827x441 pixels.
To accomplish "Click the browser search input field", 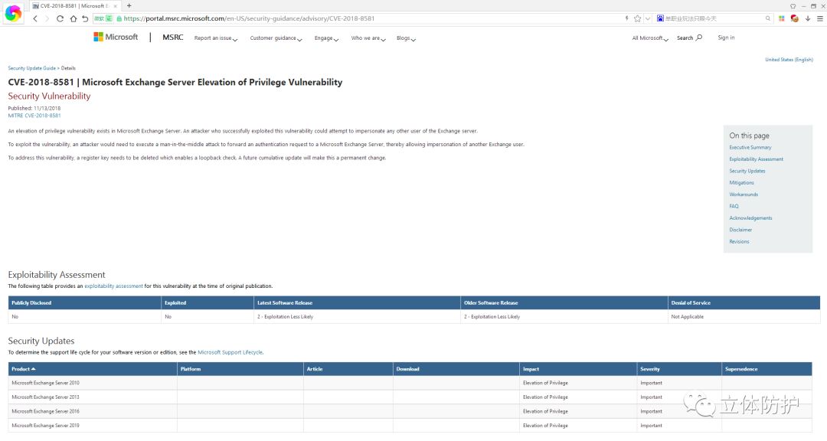I will click(x=714, y=18).
